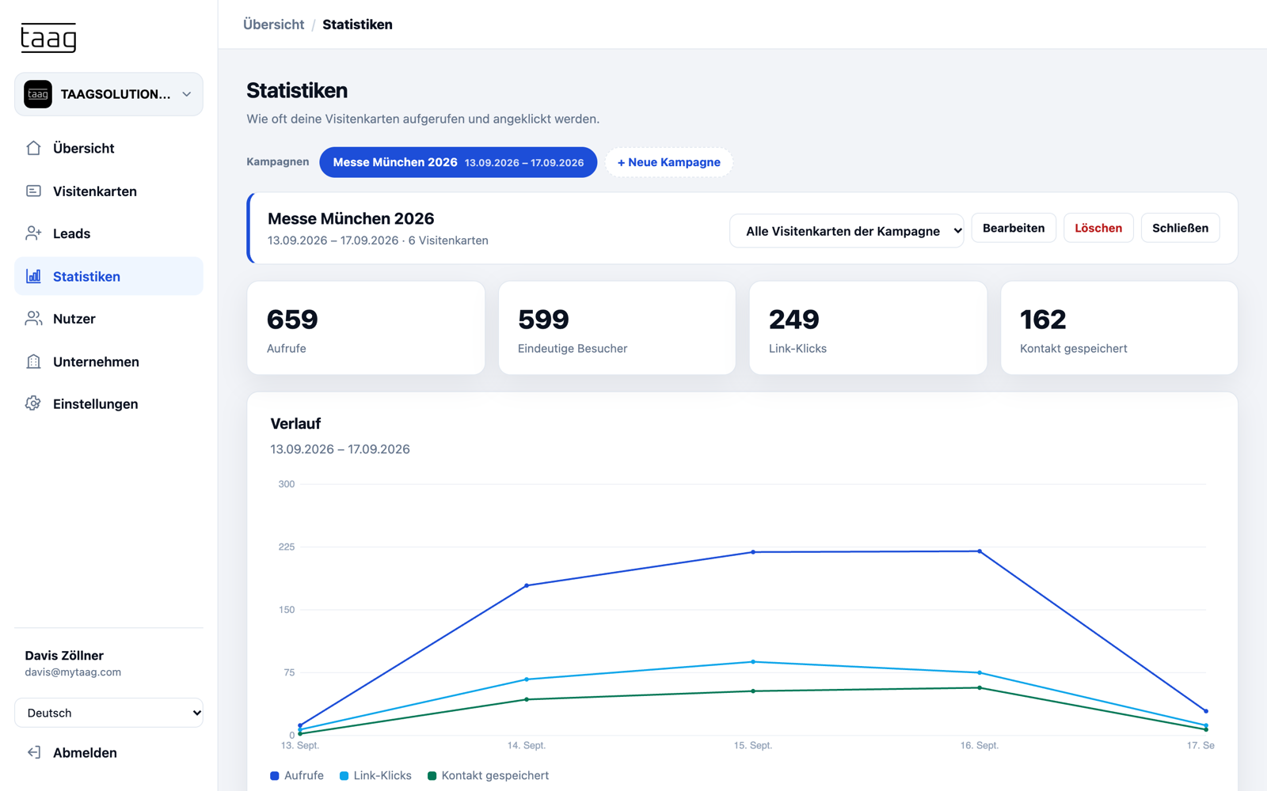Image resolution: width=1267 pixels, height=791 pixels.
Task: Click the Leads person-plus icon
Action: point(33,233)
